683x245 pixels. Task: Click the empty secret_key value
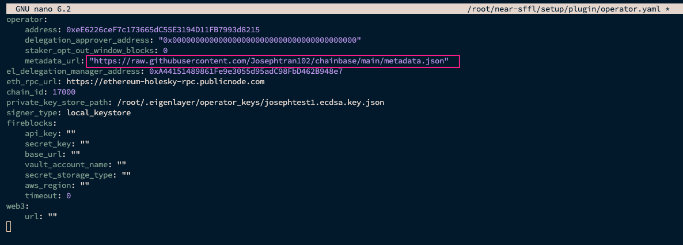click(85, 144)
